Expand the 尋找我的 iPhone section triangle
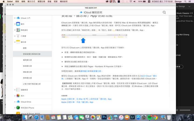The image size is (194, 121). click(x=15, y=108)
